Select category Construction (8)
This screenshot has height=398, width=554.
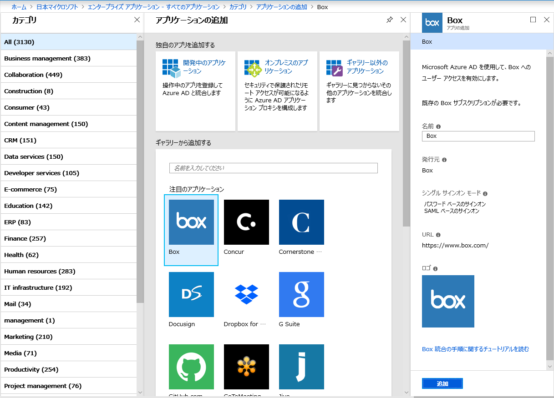[69, 91]
